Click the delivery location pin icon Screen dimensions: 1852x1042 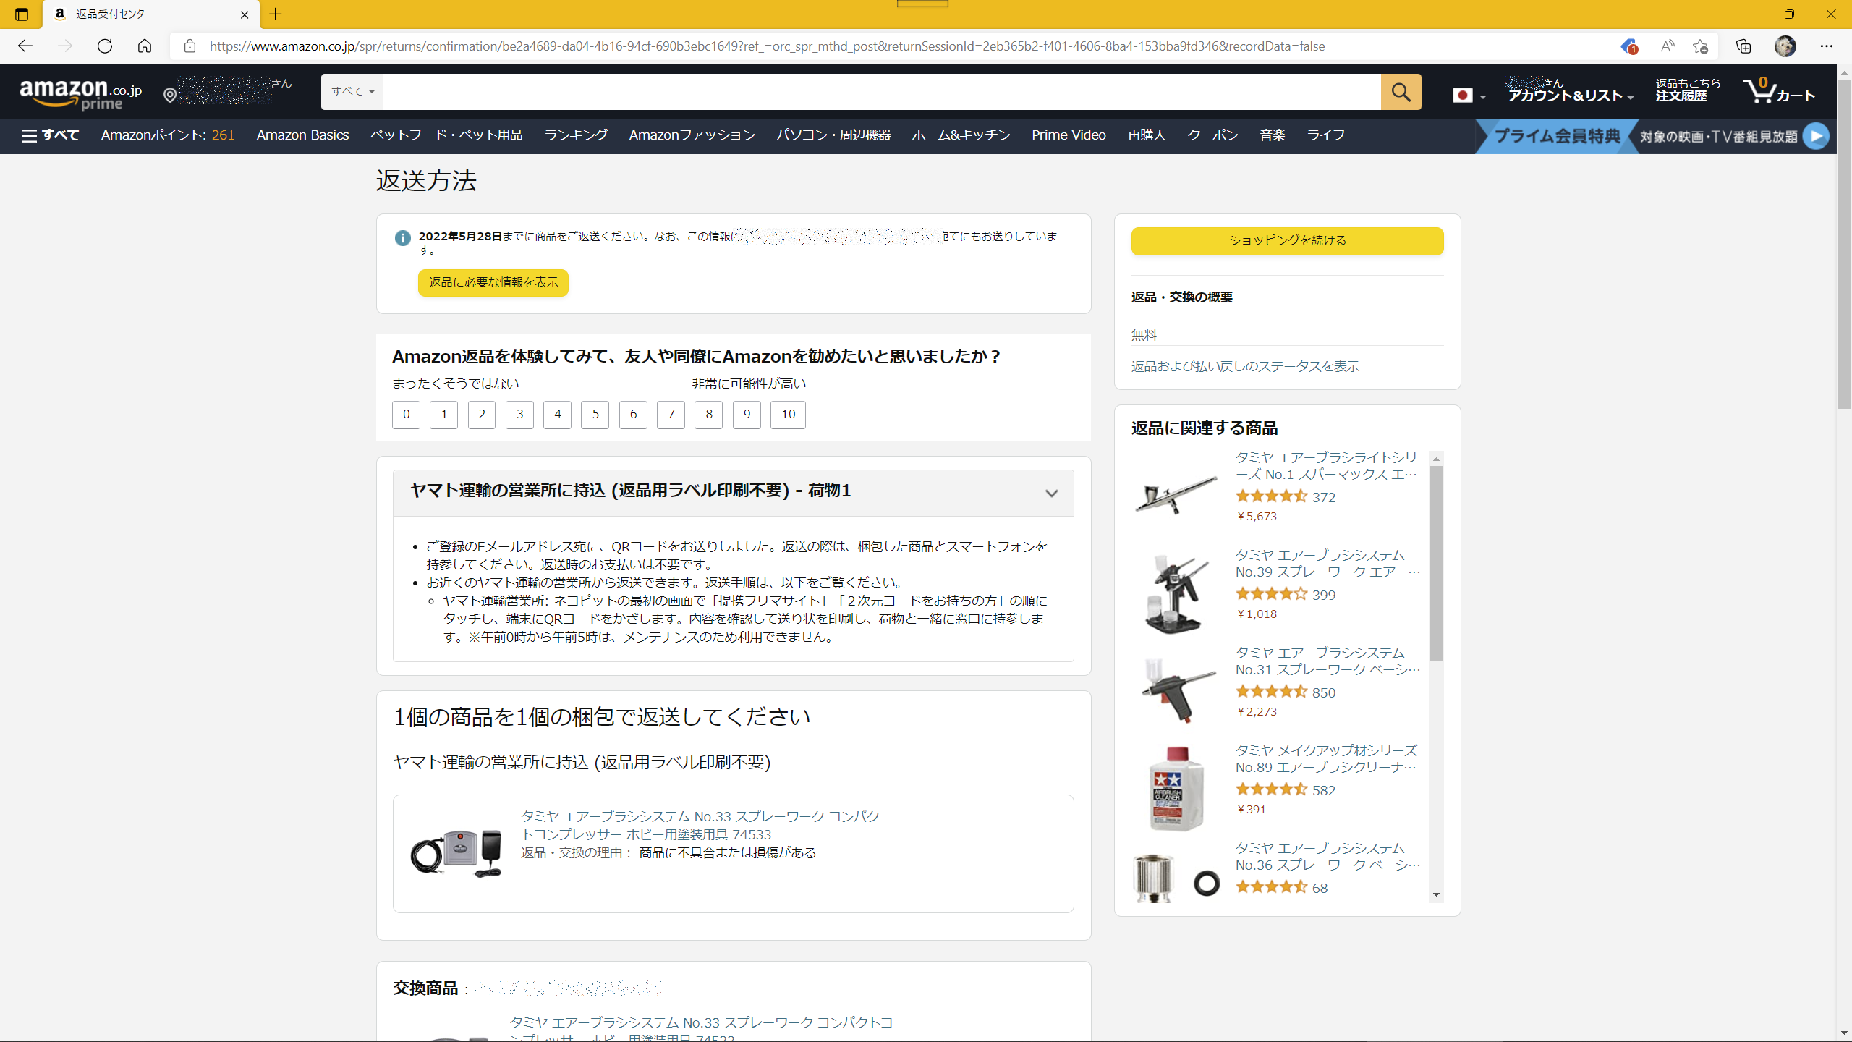[x=170, y=95]
